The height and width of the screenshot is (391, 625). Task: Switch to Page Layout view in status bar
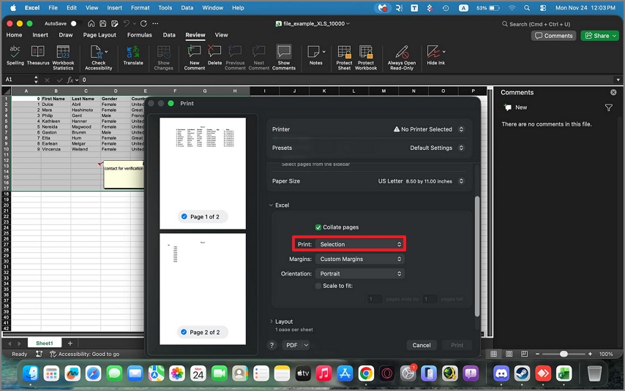[x=509, y=354]
